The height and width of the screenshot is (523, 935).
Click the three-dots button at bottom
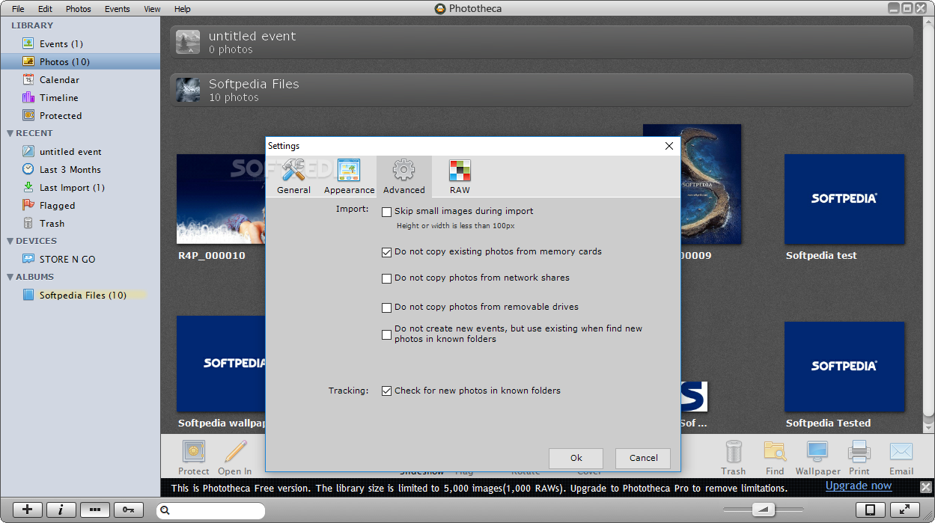tap(94, 510)
